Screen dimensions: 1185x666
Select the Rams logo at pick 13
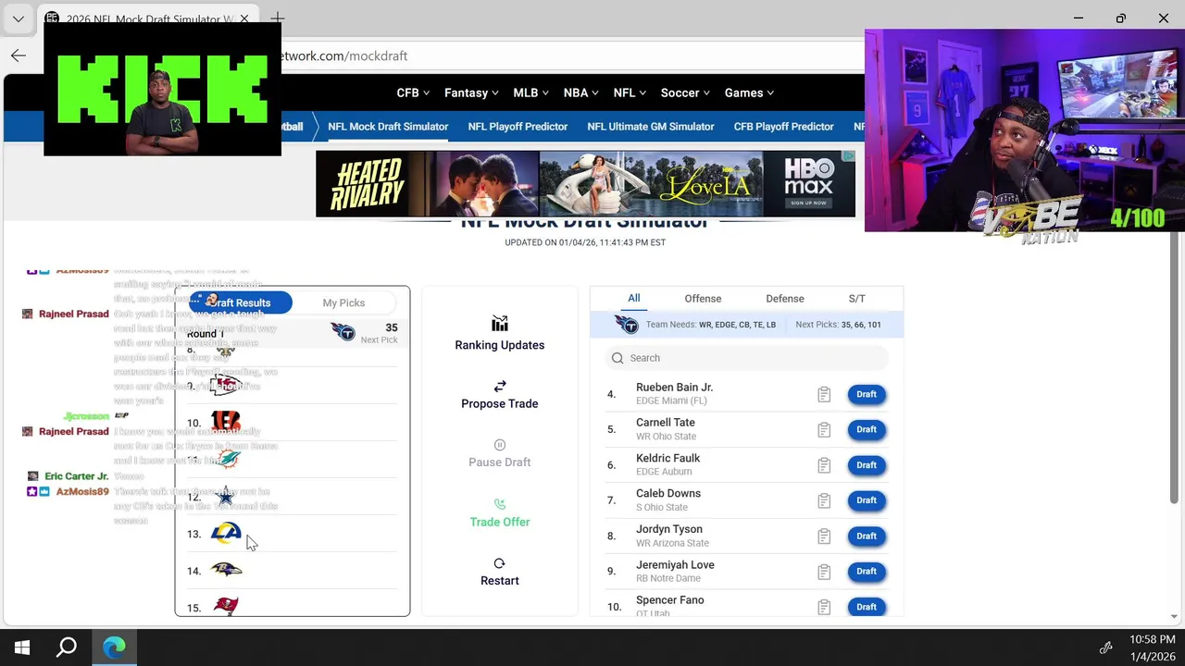point(226,533)
